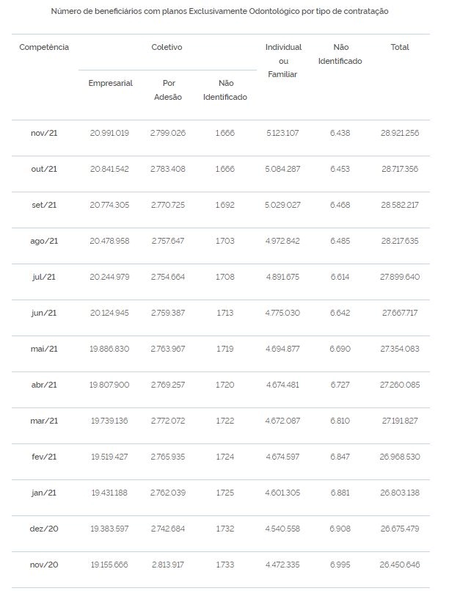Click the nov/20 Empresarial value 19.155.666
Image resolution: width=449 pixels, height=591 pixels.
109,565
